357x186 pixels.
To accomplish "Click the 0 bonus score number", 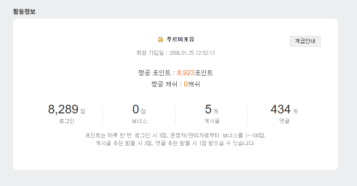I will pyautogui.click(x=136, y=110).
